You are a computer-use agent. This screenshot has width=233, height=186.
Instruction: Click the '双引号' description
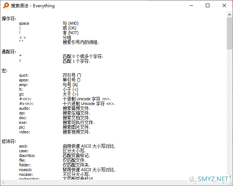[x=69, y=75]
